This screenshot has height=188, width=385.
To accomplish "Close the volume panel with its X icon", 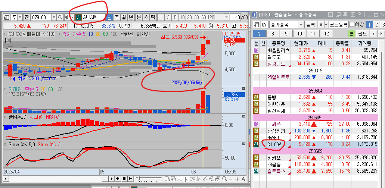I will 244,88.
